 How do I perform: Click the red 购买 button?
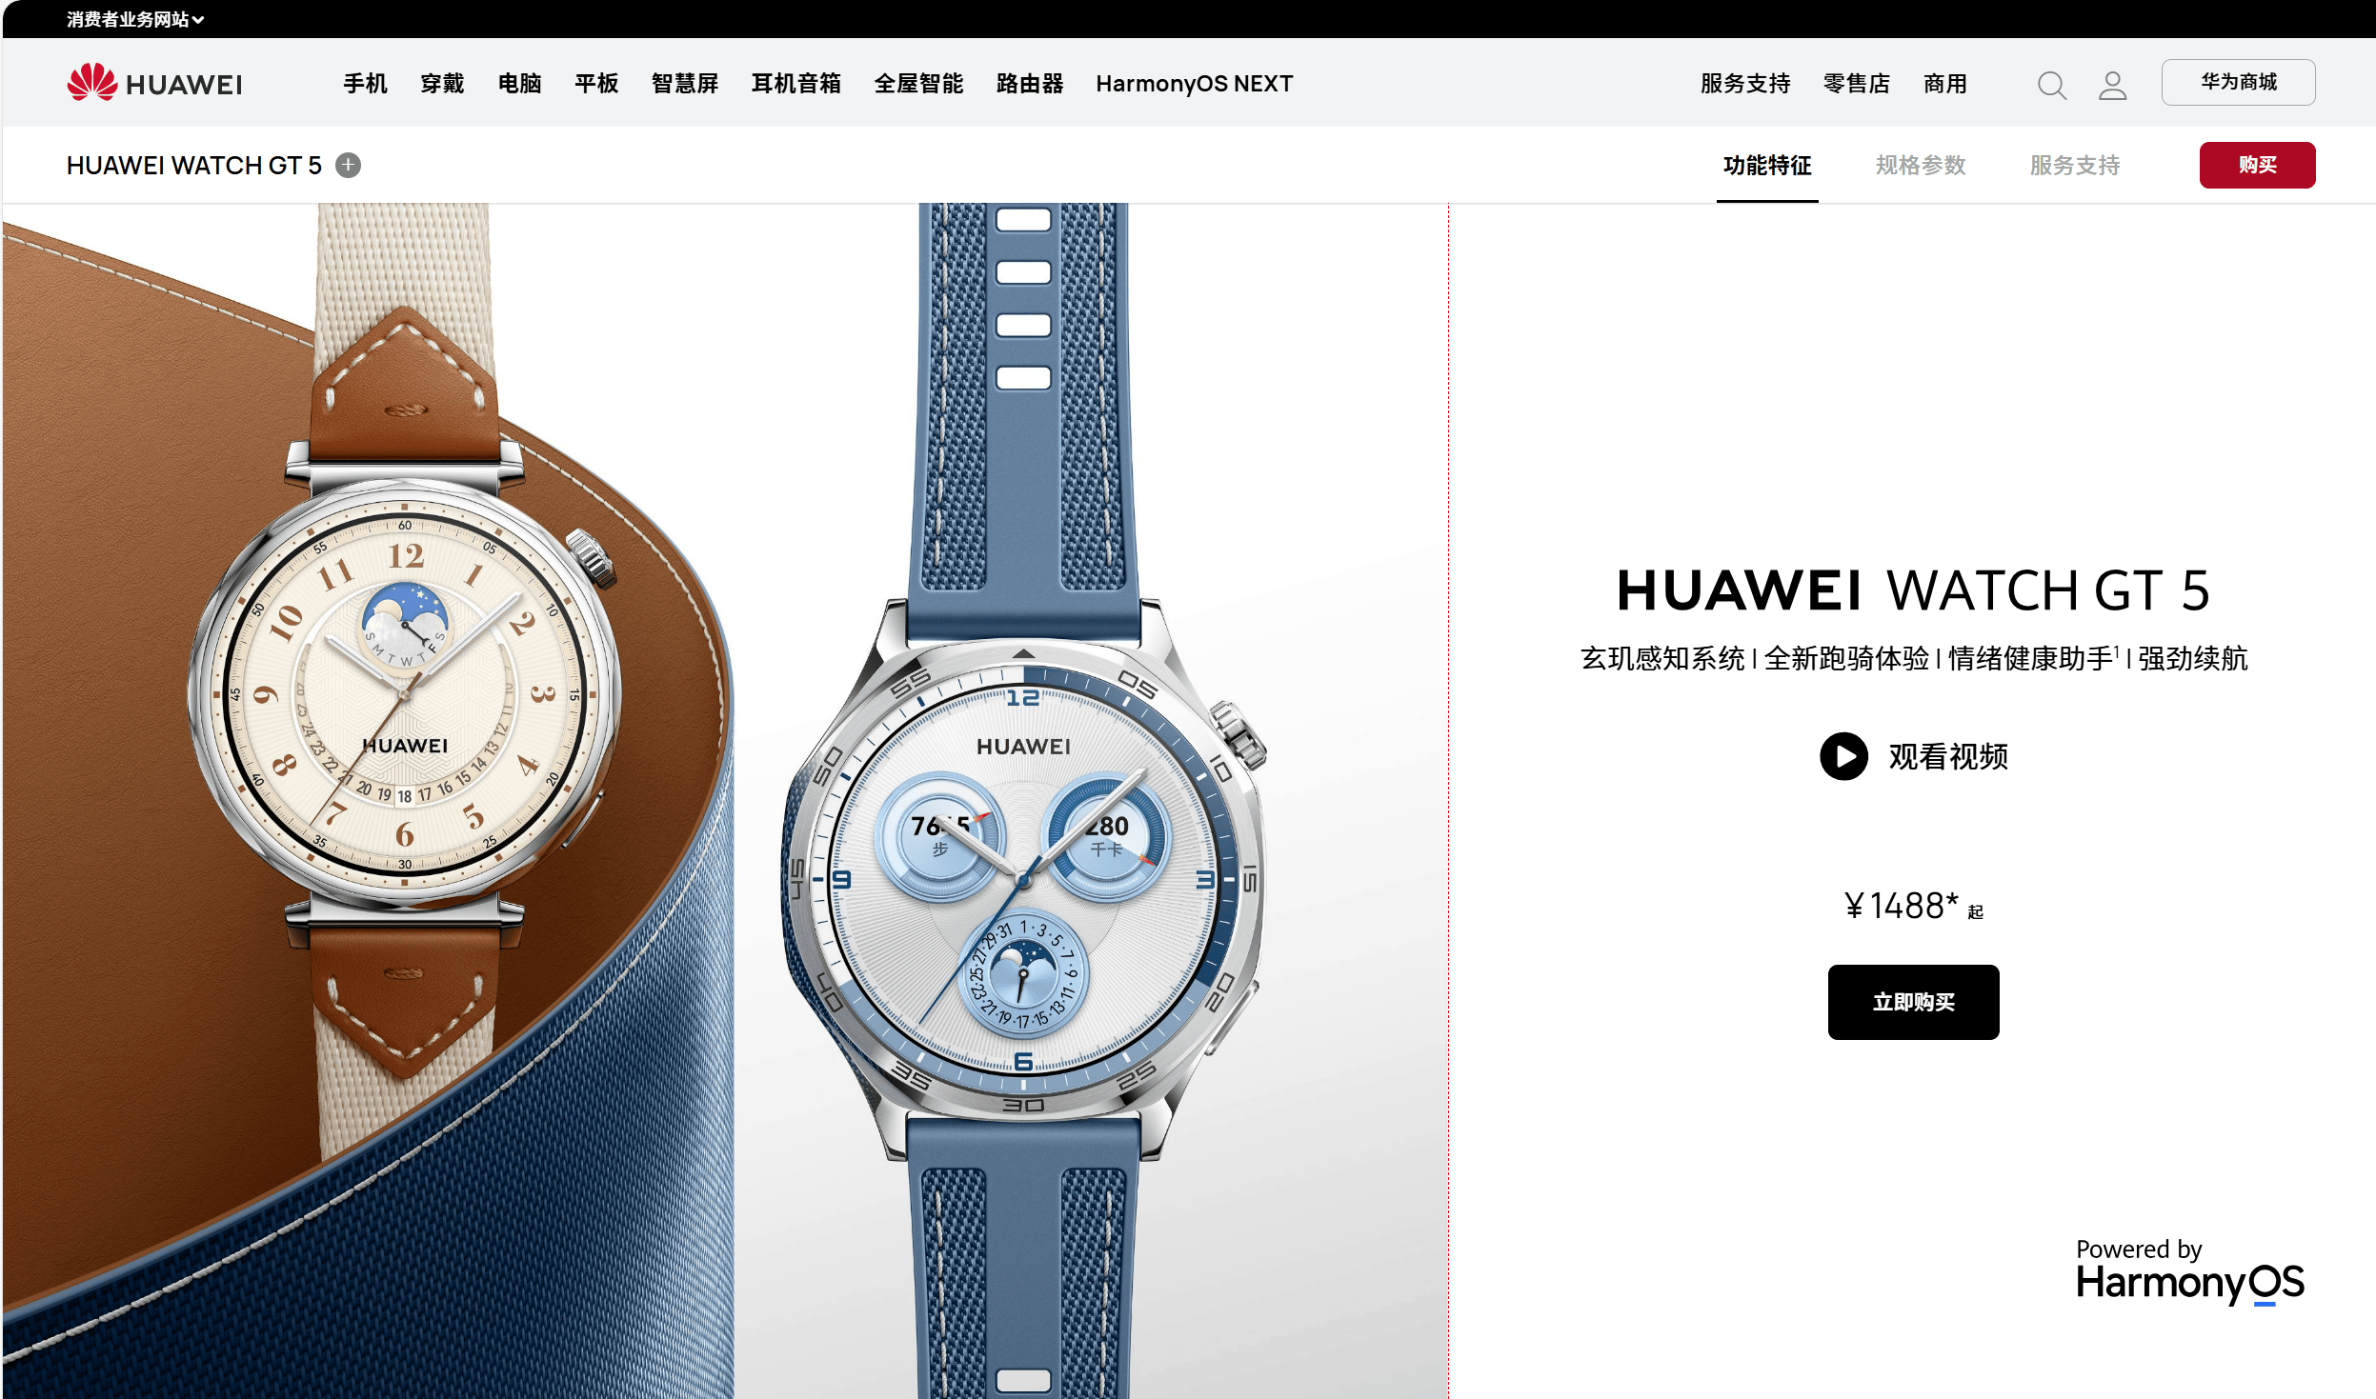tap(2257, 165)
